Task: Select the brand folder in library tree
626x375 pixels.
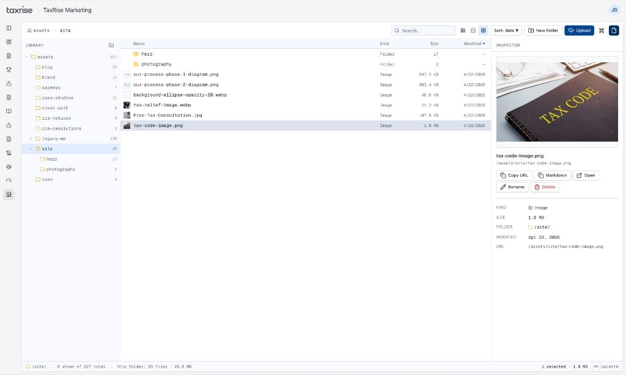Action: [70, 78]
